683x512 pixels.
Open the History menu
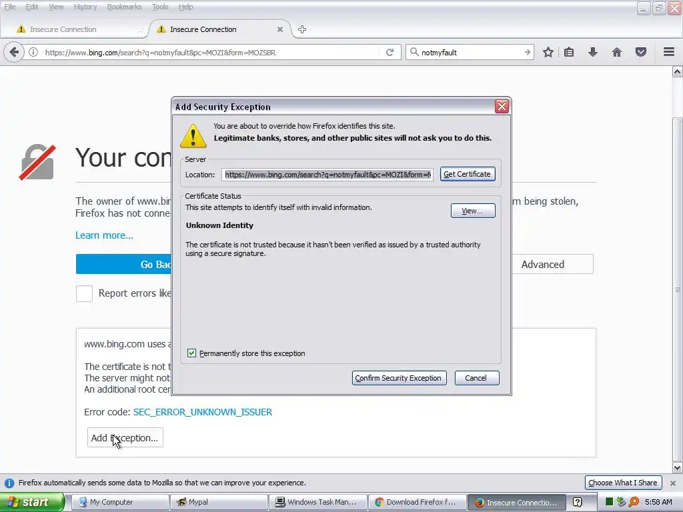[85, 7]
